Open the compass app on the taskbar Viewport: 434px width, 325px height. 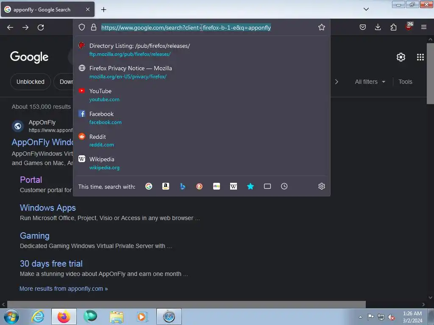pyautogui.click(x=169, y=317)
